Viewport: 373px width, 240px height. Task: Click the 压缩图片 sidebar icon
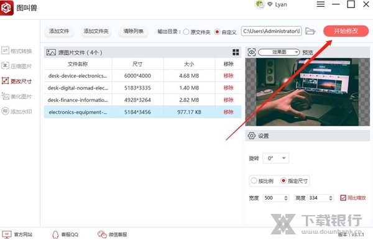click(x=5, y=66)
